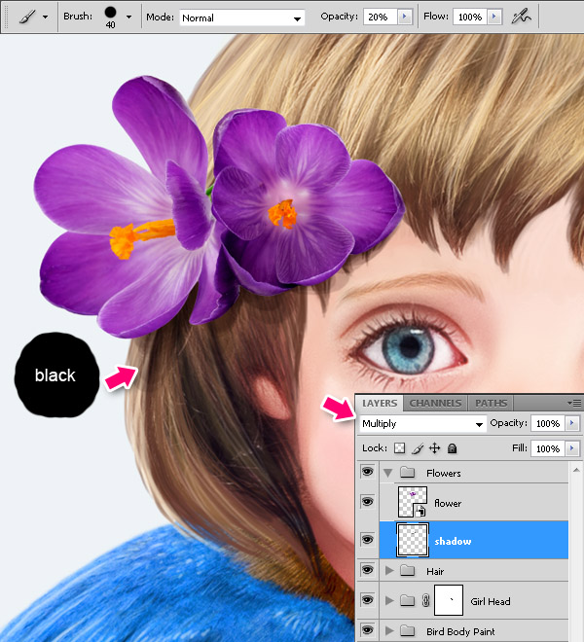Click lock position move icon
Image resolution: width=584 pixels, height=642 pixels.
click(434, 448)
